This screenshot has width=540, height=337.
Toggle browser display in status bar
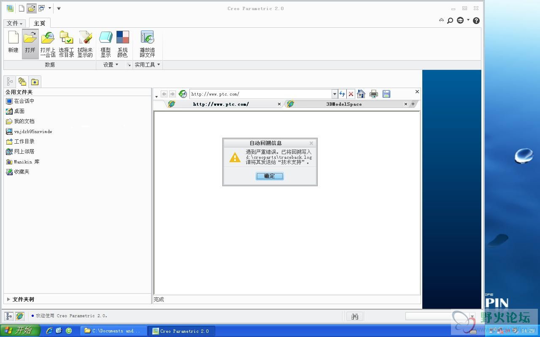tap(19, 316)
